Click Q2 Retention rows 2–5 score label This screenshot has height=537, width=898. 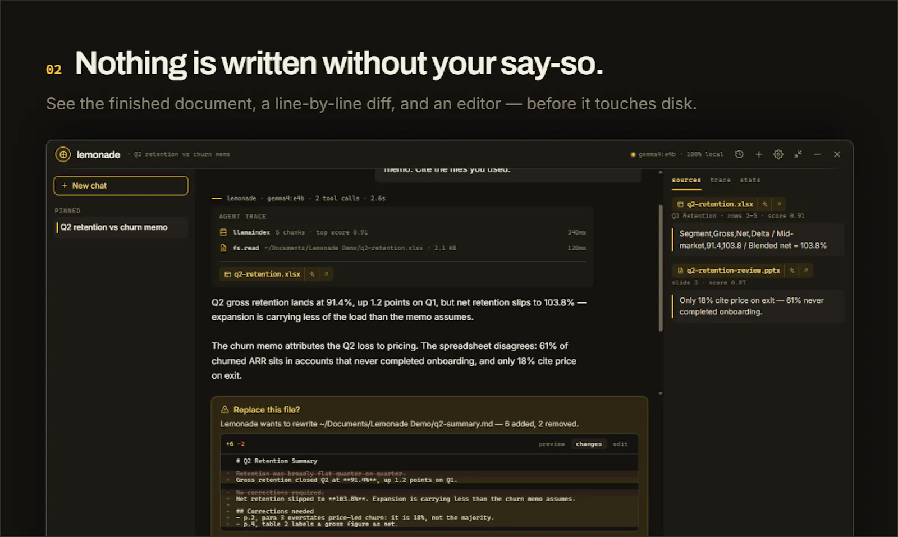click(x=738, y=216)
